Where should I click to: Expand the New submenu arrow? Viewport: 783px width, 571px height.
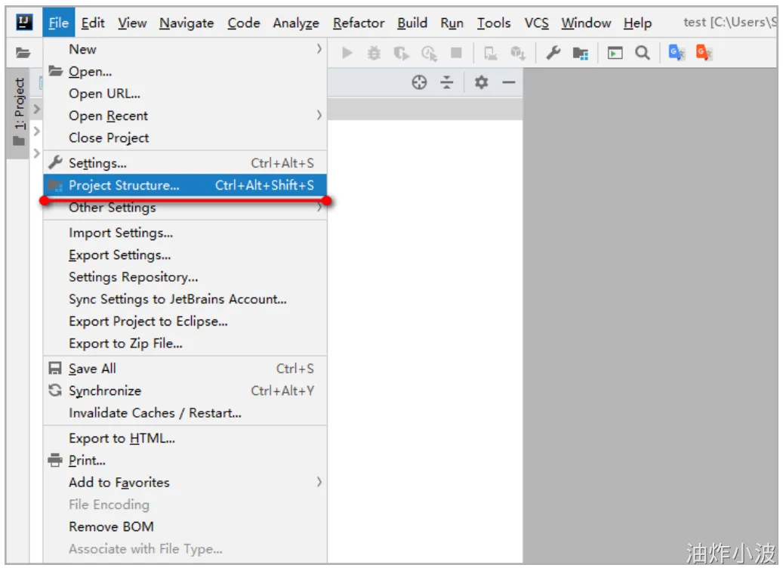coord(319,49)
